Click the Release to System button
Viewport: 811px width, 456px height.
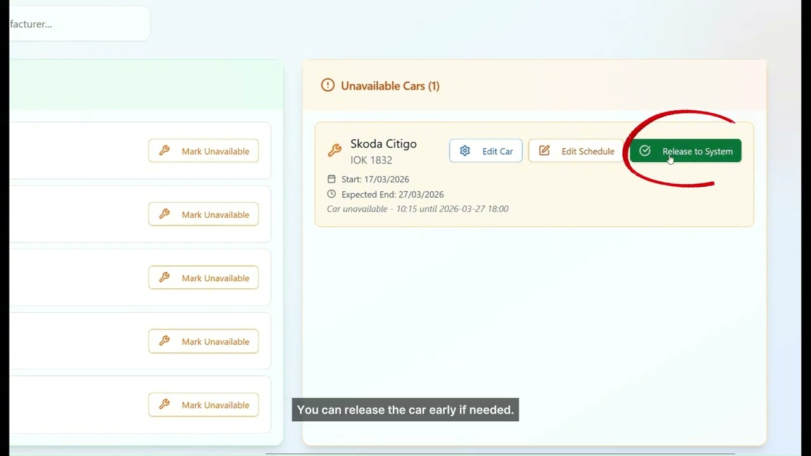686,151
